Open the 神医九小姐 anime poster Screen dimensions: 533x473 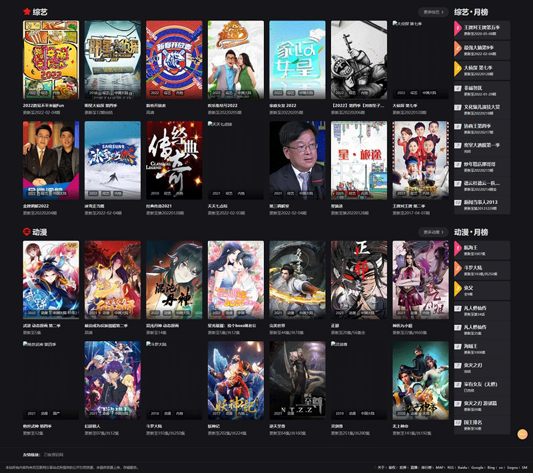point(420,280)
